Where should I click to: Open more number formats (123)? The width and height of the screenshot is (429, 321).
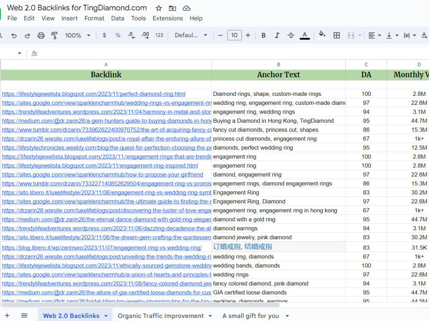click(x=159, y=35)
